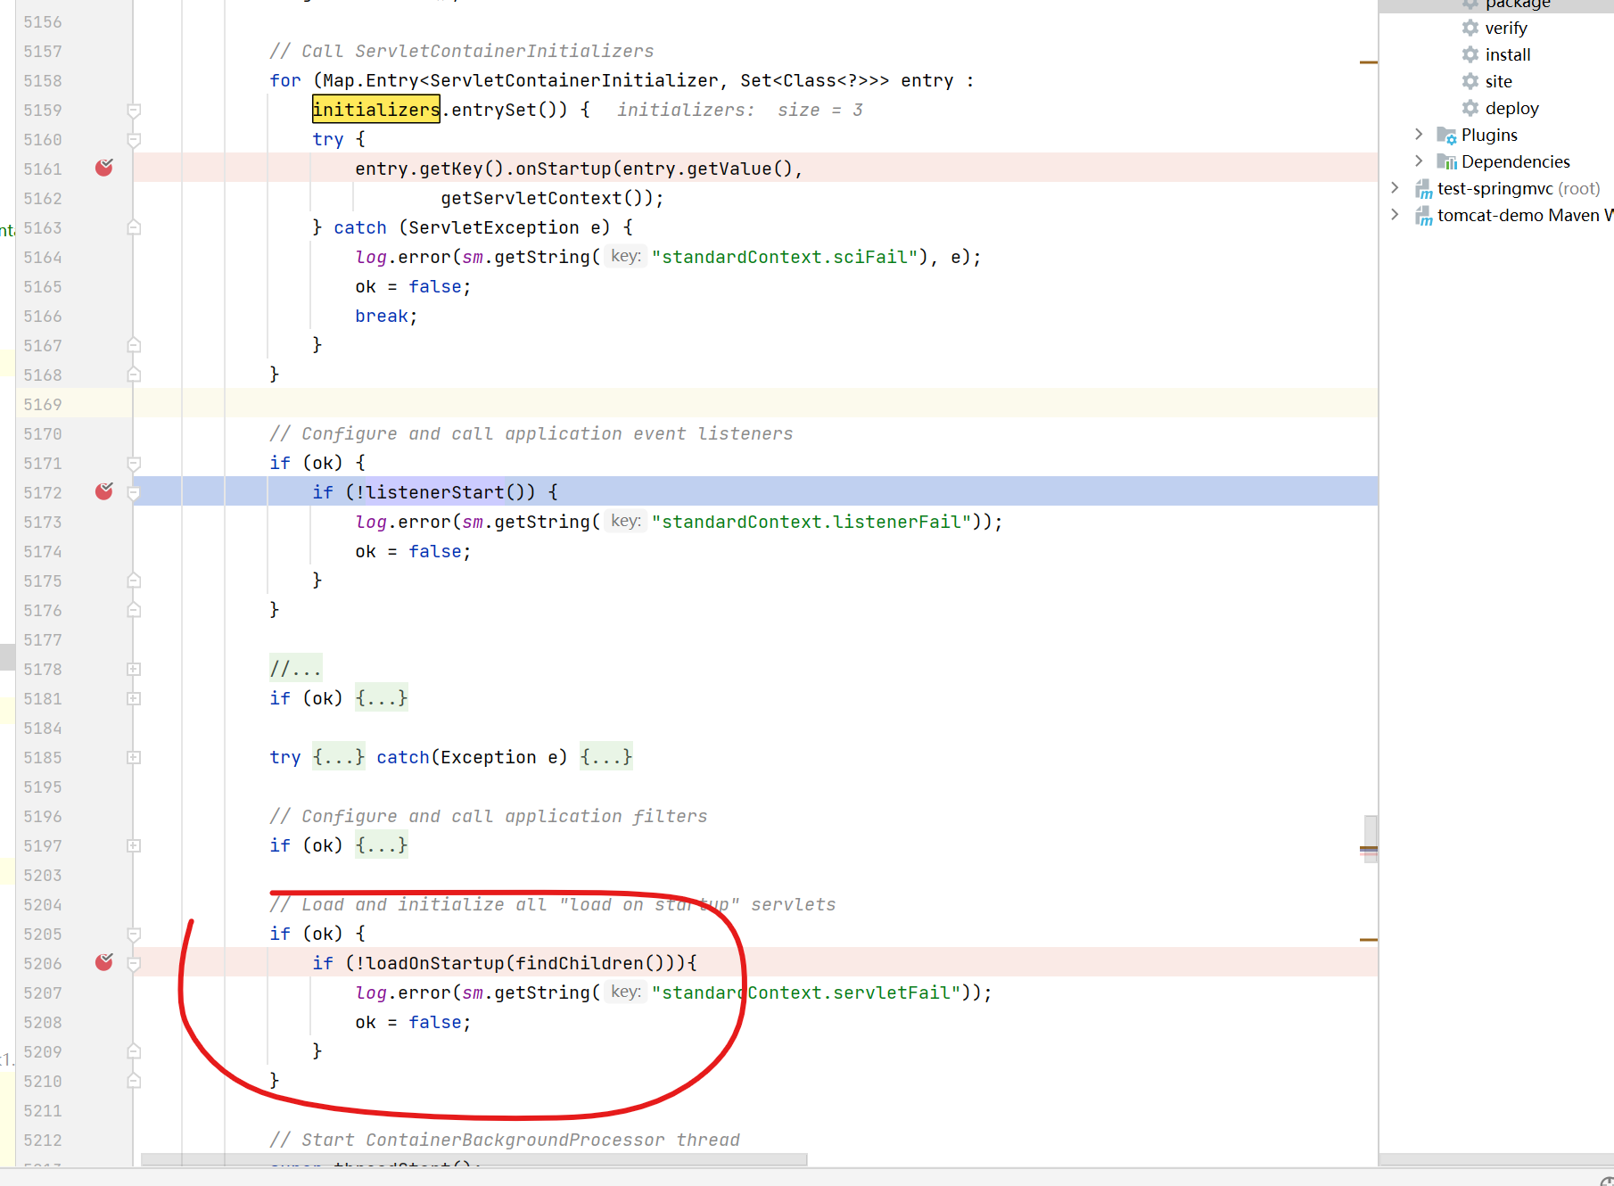Run the deploy lifecycle gear icon

[1470, 108]
